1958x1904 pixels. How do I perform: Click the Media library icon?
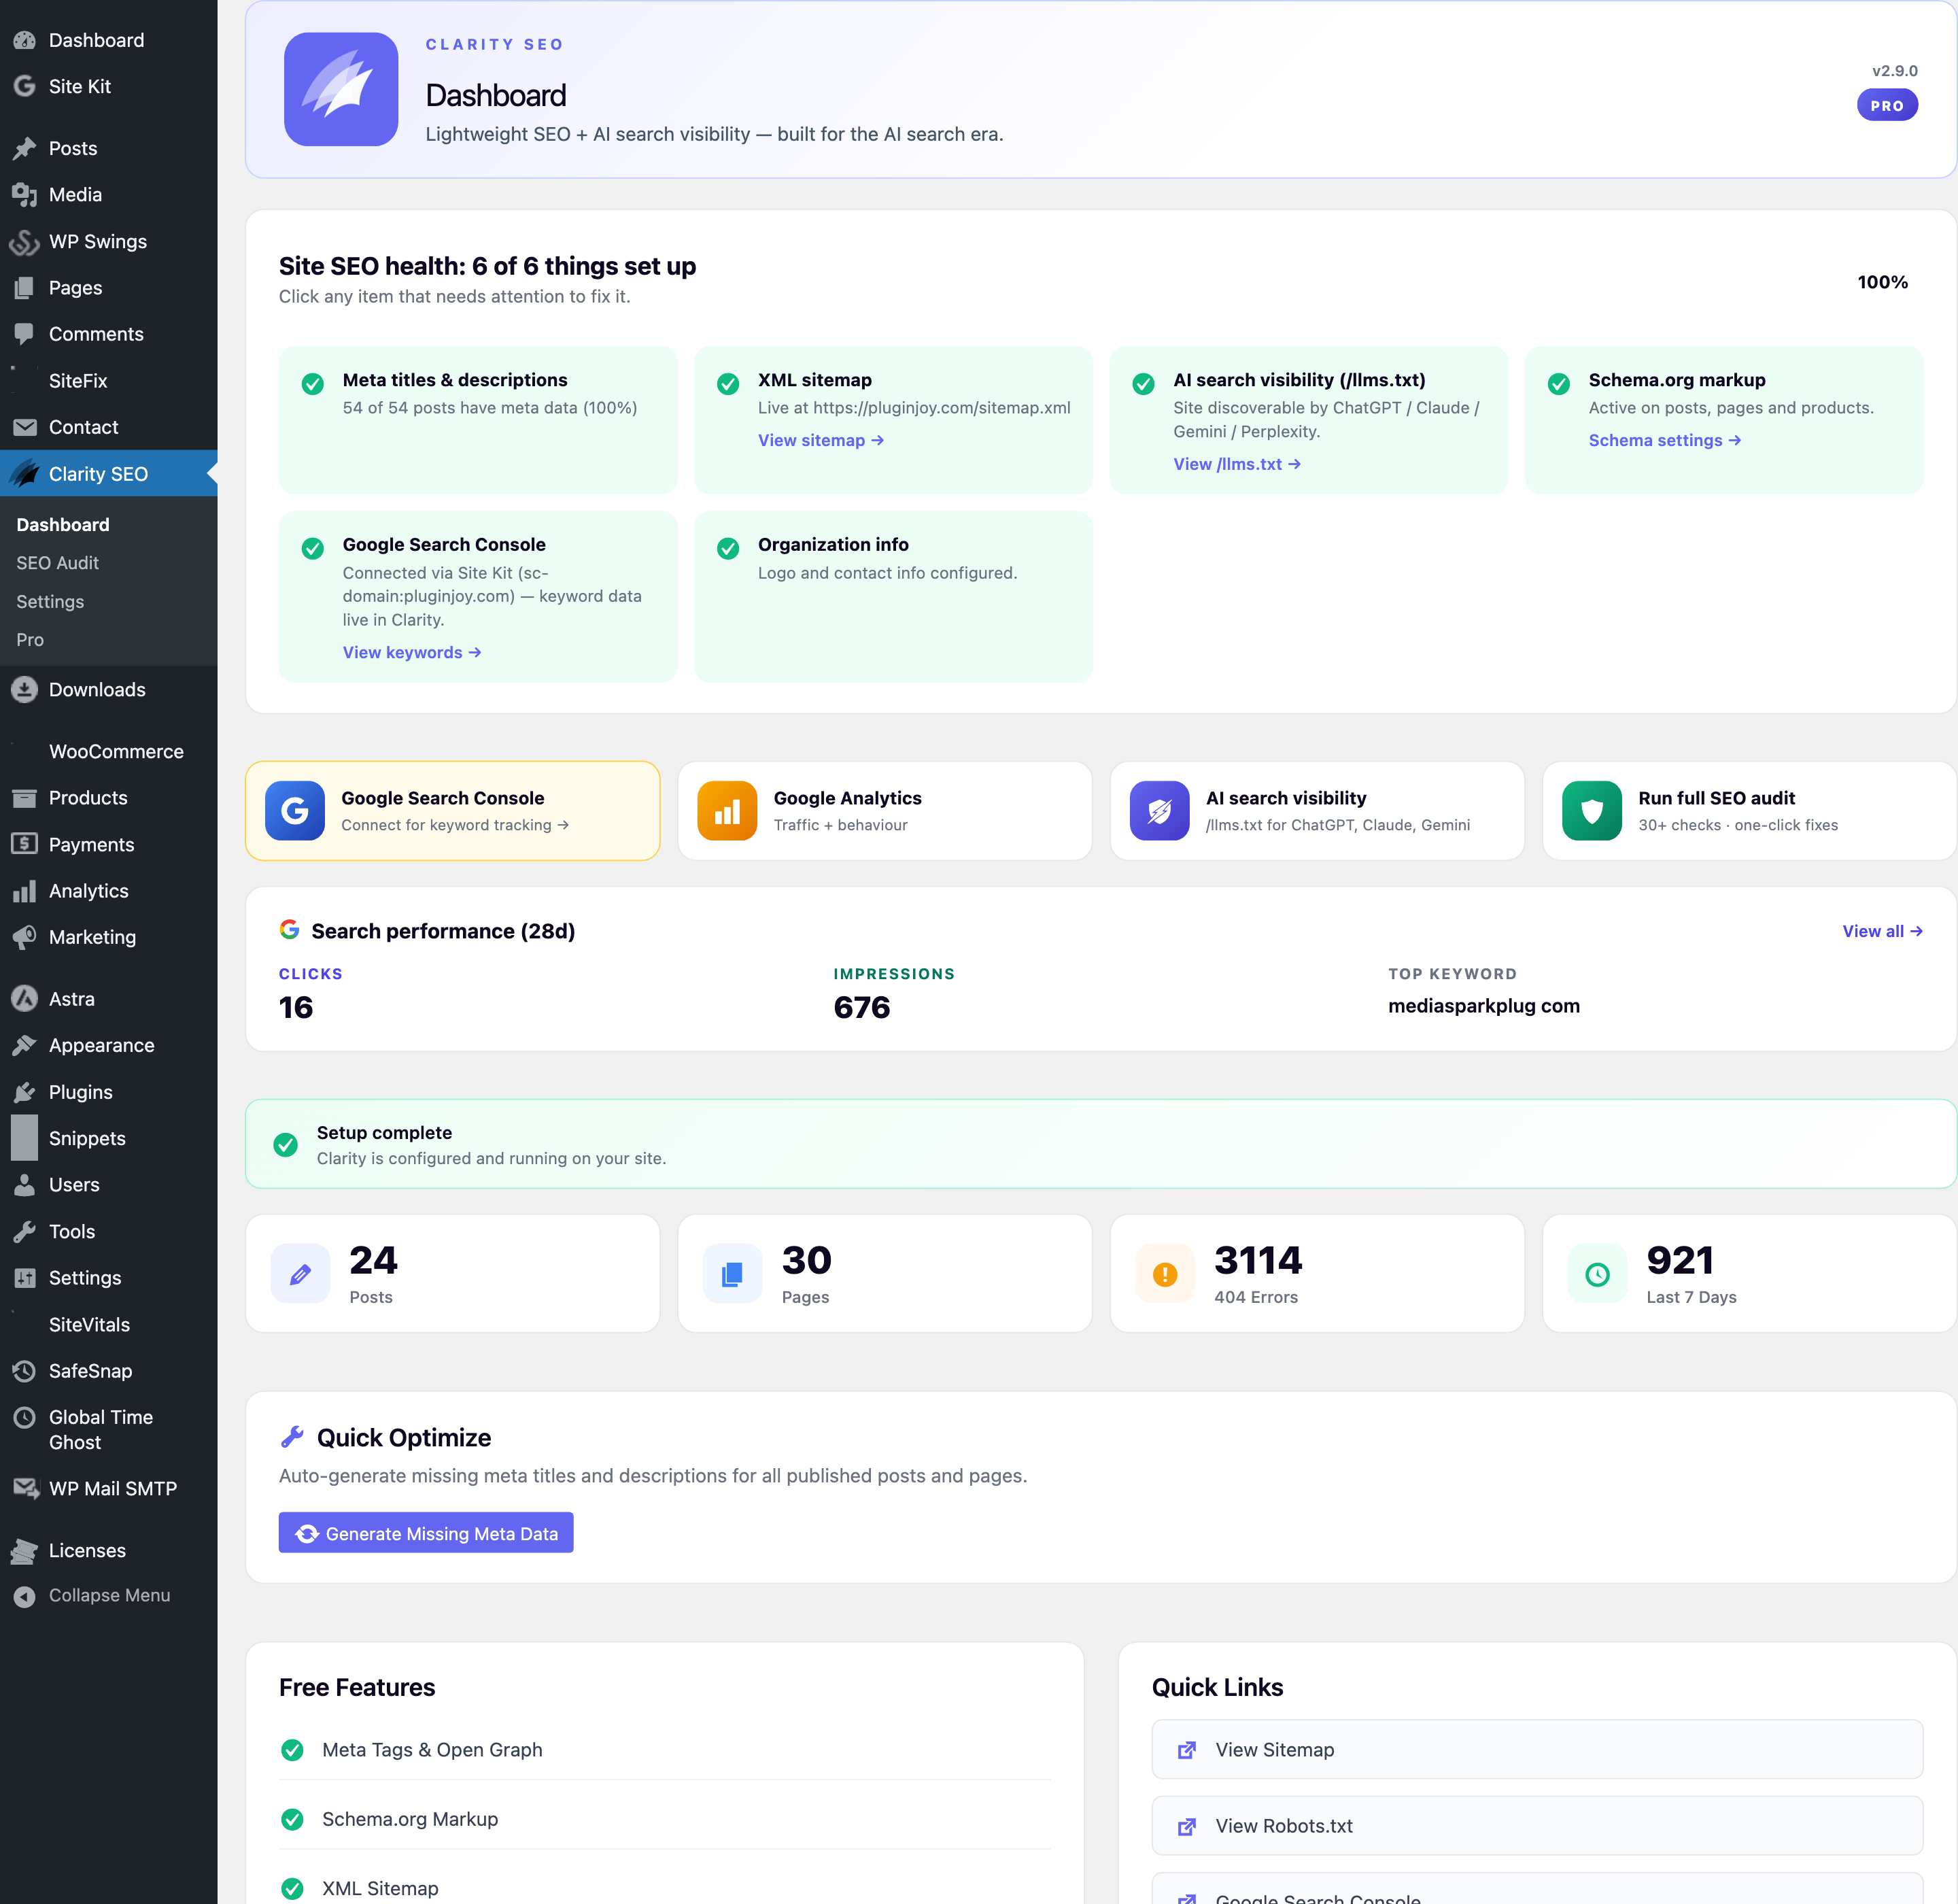click(25, 195)
